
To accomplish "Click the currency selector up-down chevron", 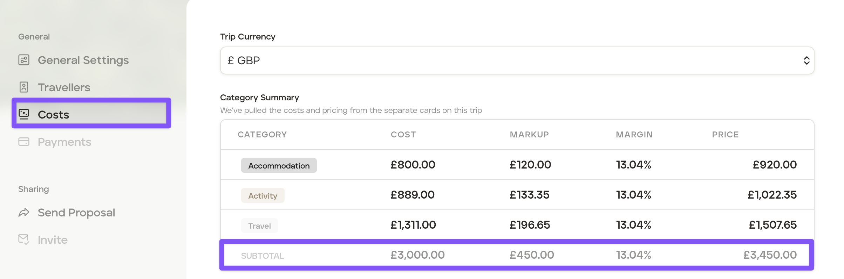I will pyautogui.click(x=806, y=60).
